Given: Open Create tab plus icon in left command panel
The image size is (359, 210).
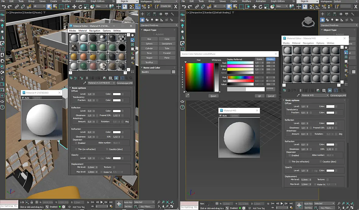Looking at the screenshot, I should click(x=142, y=14).
